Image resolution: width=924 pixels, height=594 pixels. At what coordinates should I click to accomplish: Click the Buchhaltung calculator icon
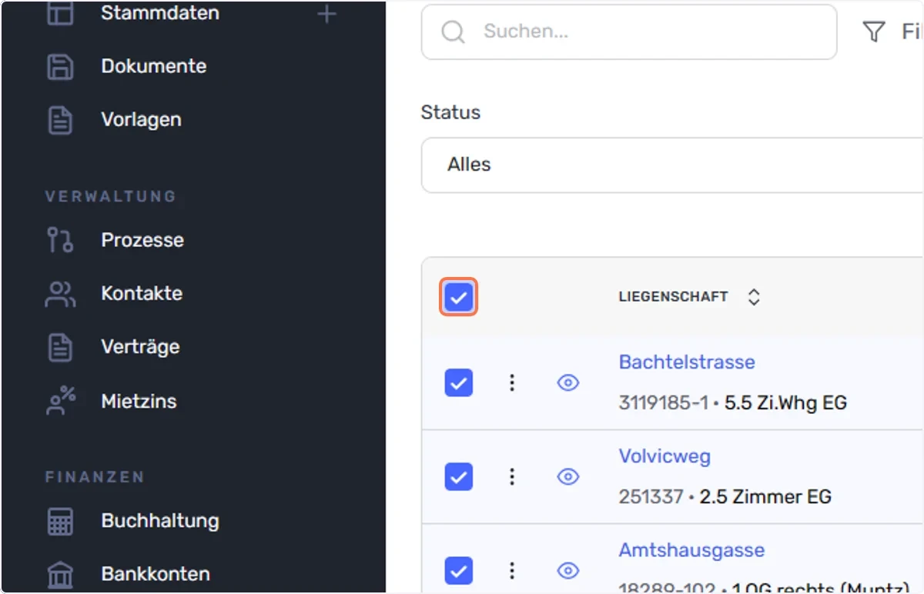(60, 521)
